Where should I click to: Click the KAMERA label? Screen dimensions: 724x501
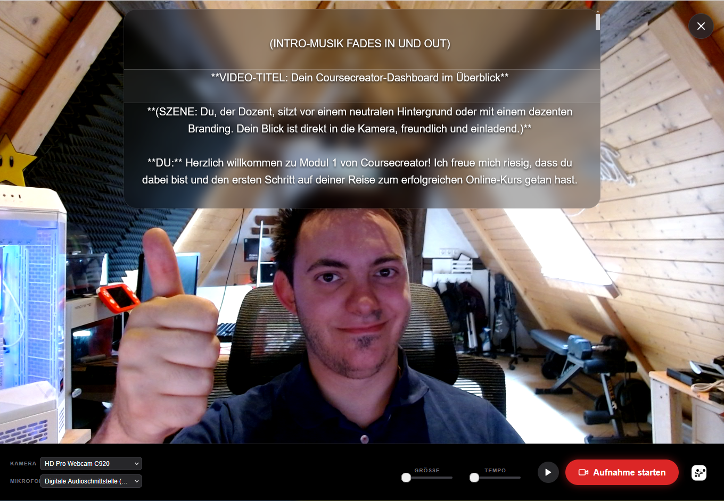[23, 464]
